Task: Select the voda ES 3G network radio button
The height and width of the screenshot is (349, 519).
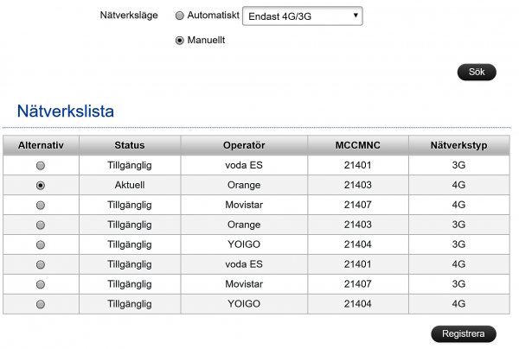Action: [41, 165]
